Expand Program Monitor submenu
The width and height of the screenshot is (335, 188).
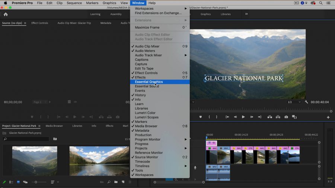tap(160, 139)
